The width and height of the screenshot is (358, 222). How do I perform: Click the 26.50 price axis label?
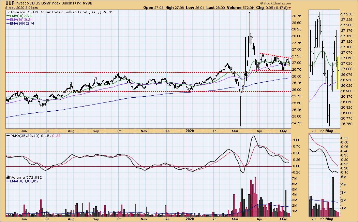coord(296,77)
